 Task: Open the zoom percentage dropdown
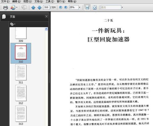80,7
